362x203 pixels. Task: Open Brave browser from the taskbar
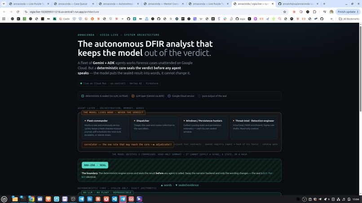coord(48,199)
